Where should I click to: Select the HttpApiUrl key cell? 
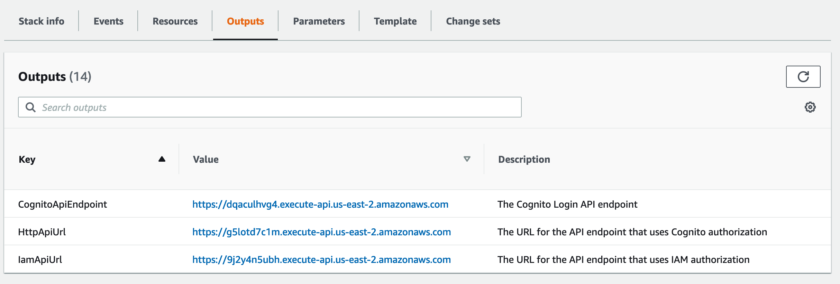click(x=42, y=232)
